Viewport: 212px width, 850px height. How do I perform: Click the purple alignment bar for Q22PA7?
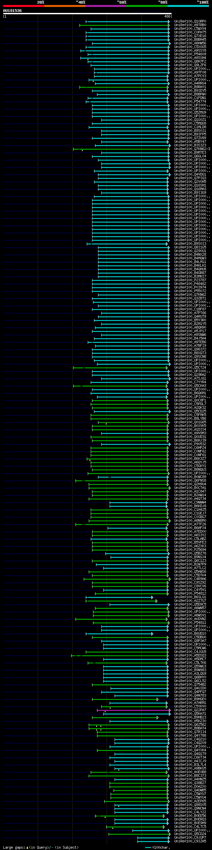(133, 710)
